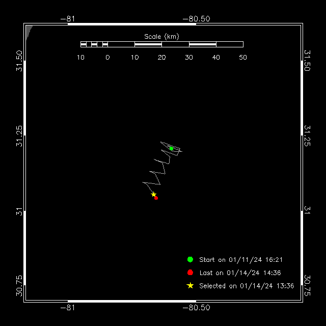
Task: Click the right '31' latitude label
Action: 307,210
